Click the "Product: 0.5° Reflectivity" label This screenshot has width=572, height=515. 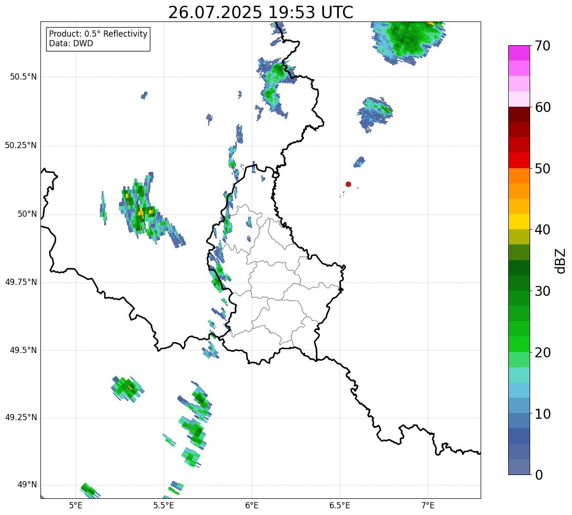[98, 34]
